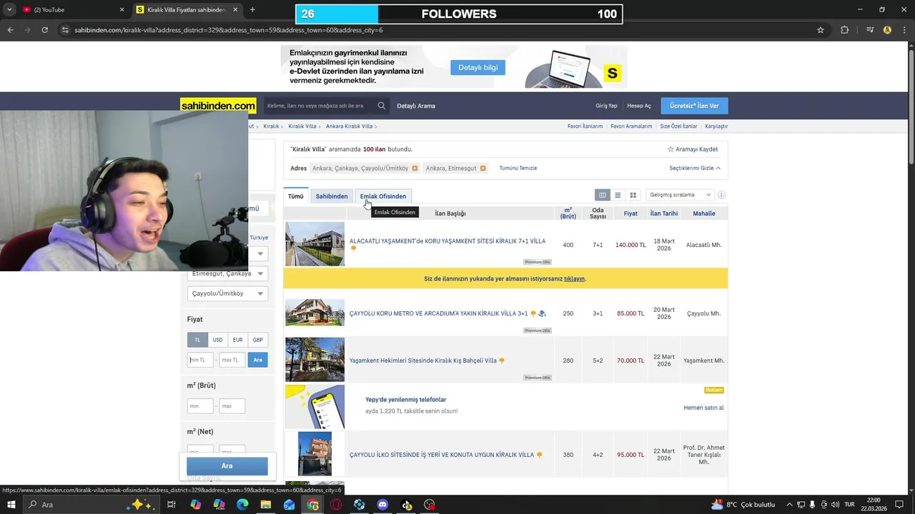Screen dimensions: 915x514
Task: Open the browser extensions puzzle icon
Action: 844,30
